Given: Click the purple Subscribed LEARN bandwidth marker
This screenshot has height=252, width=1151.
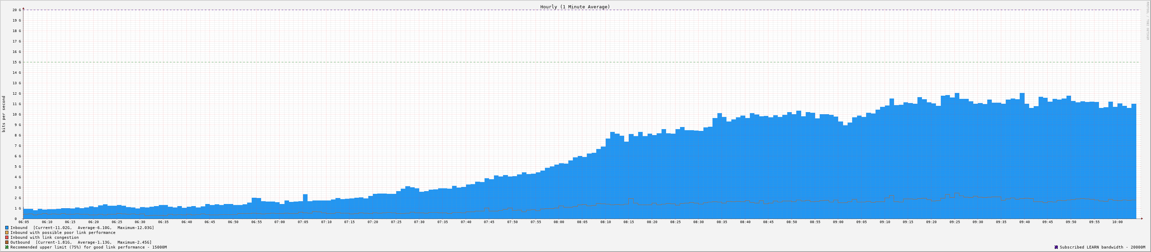Looking at the screenshot, I should tap(1056, 247).
